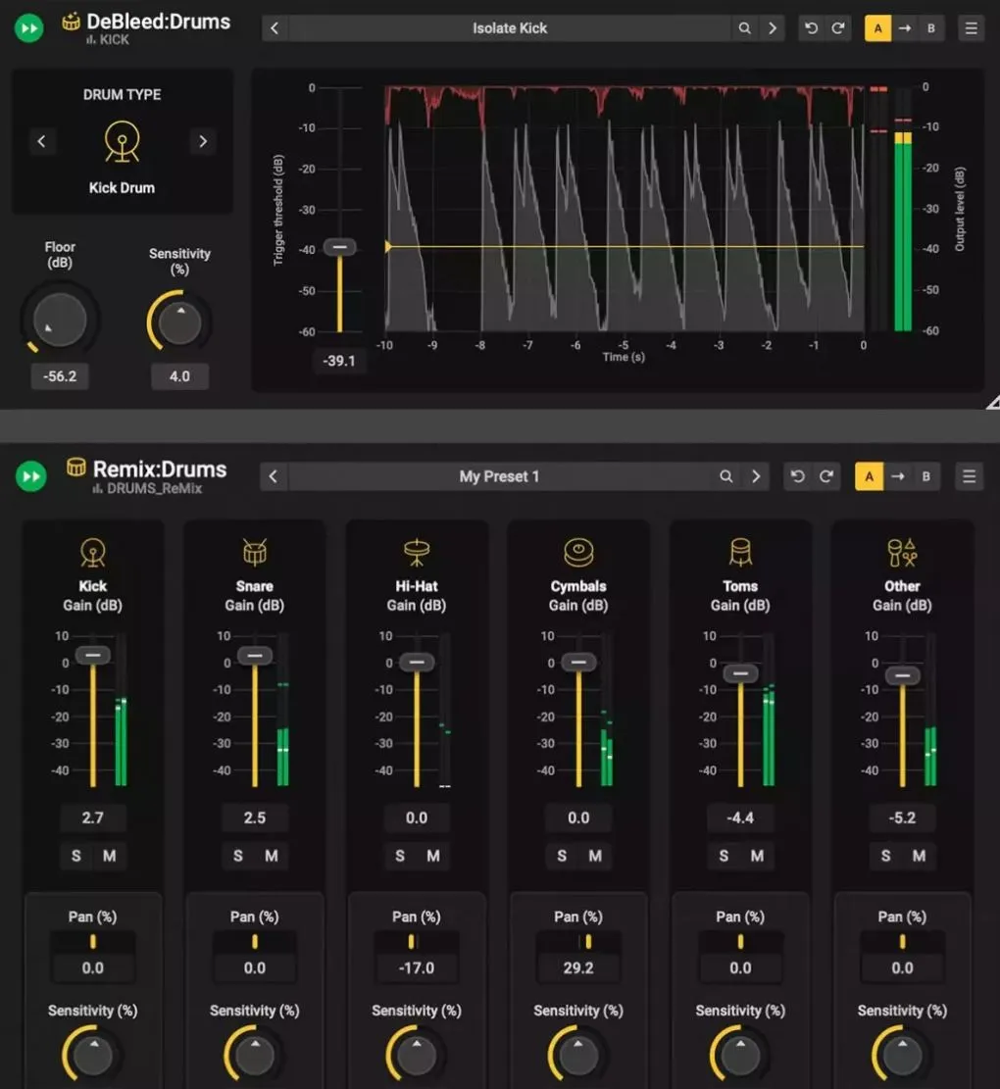
Task: Select previous drum type
Action: tap(41, 142)
